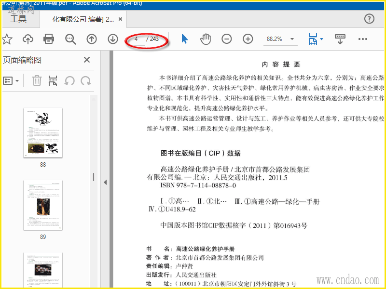Open the find text magnifier tool

click(x=70, y=39)
